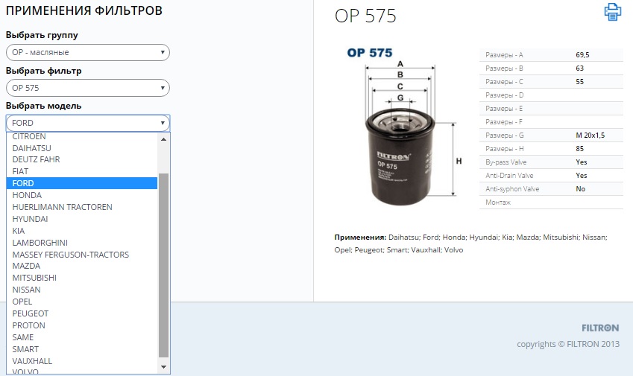Click the OP 575 page heading
The height and width of the screenshot is (376, 633).
point(365,16)
